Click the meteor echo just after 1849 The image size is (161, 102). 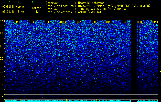(x=138, y=77)
